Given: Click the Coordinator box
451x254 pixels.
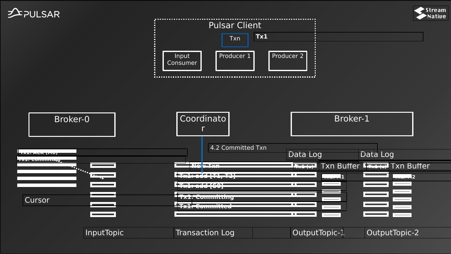Looking at the screenshot, I should (203, 124).
